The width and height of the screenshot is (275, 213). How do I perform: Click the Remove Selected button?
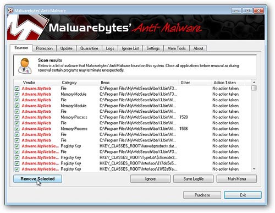pos(37,179)
